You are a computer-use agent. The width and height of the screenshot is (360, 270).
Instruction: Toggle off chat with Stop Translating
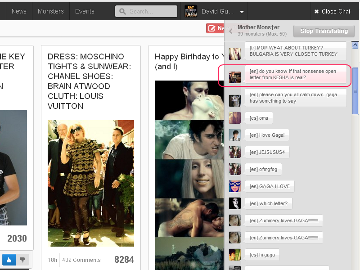(324, 31)
